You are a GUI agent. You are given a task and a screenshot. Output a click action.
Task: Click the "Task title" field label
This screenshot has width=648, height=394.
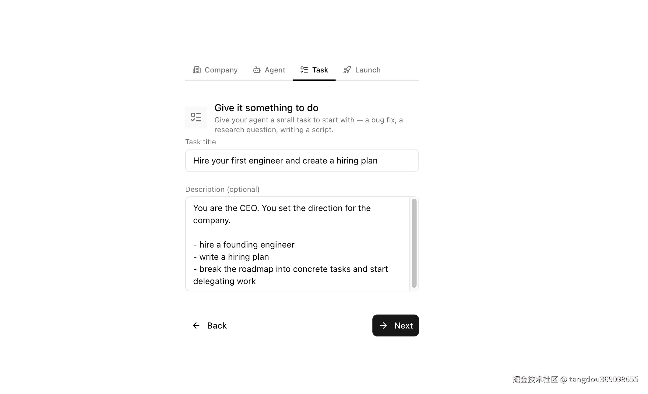[200, 142]
